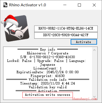This screenshot has height=103, width=102.
Task: Minimize the Rhino Activator window
Action: [x=65, y=5]
